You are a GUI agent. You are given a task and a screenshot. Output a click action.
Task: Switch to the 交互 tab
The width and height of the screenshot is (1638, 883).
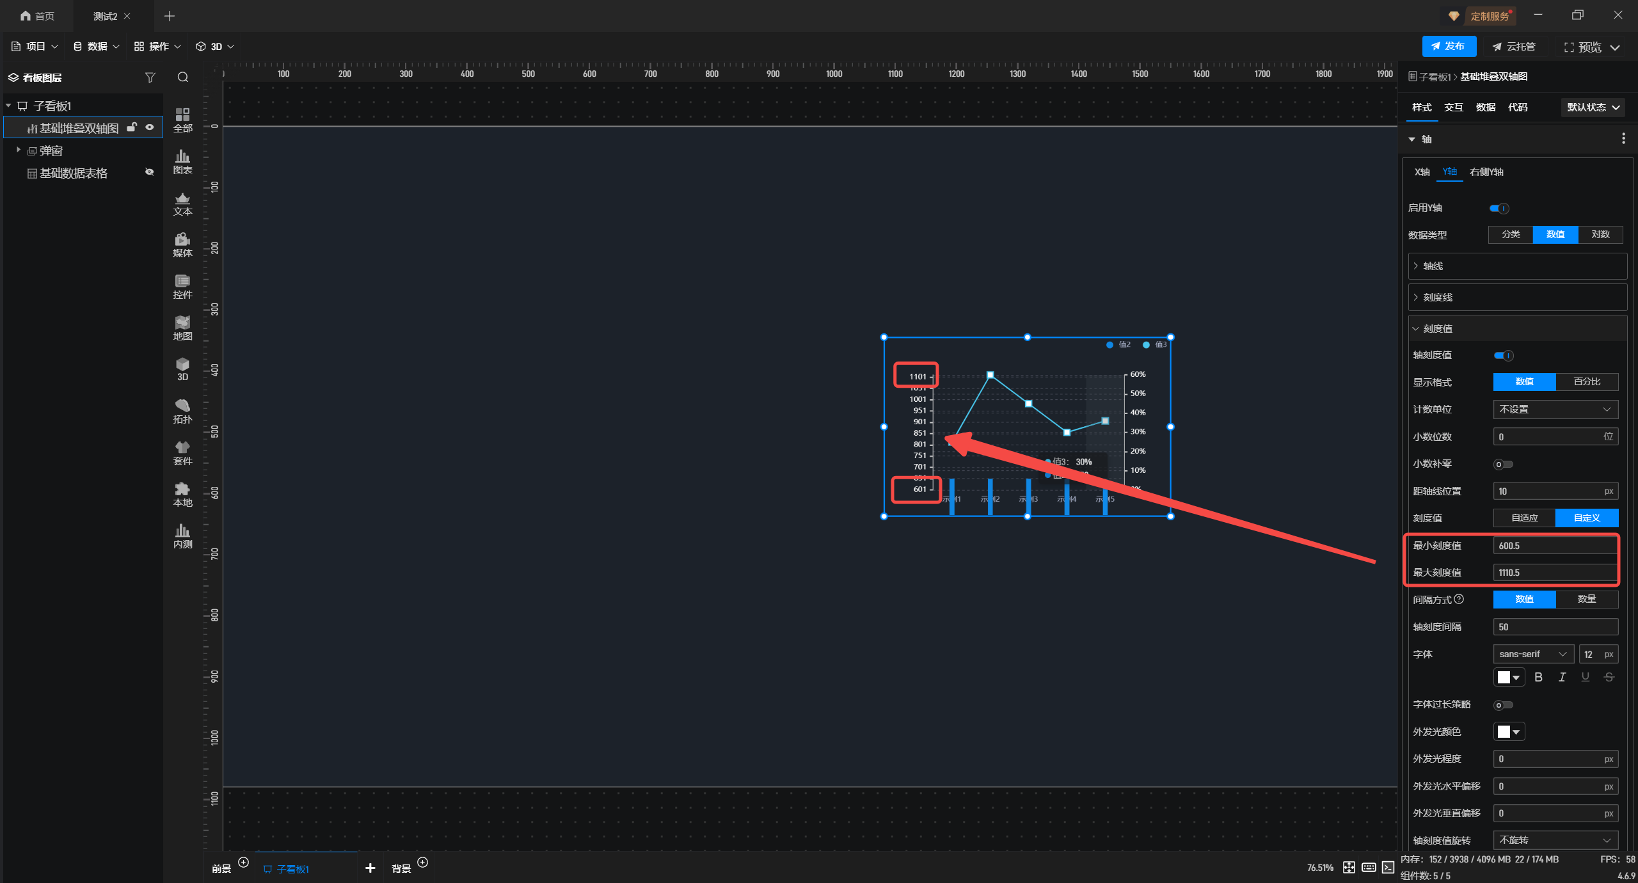point(1454,107)
